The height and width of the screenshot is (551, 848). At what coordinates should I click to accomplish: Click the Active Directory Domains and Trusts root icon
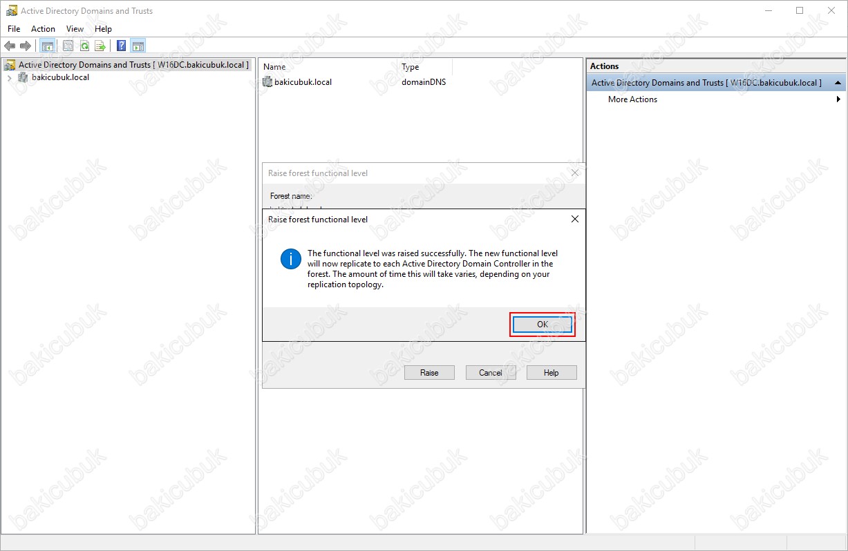click(10, 65)
